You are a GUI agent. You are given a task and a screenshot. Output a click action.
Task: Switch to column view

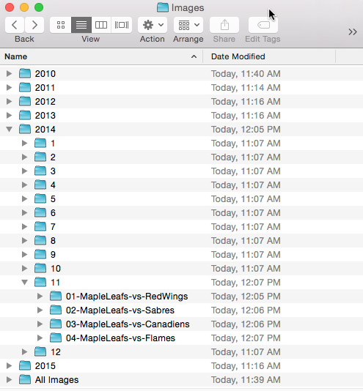click(x=101, y=25)
